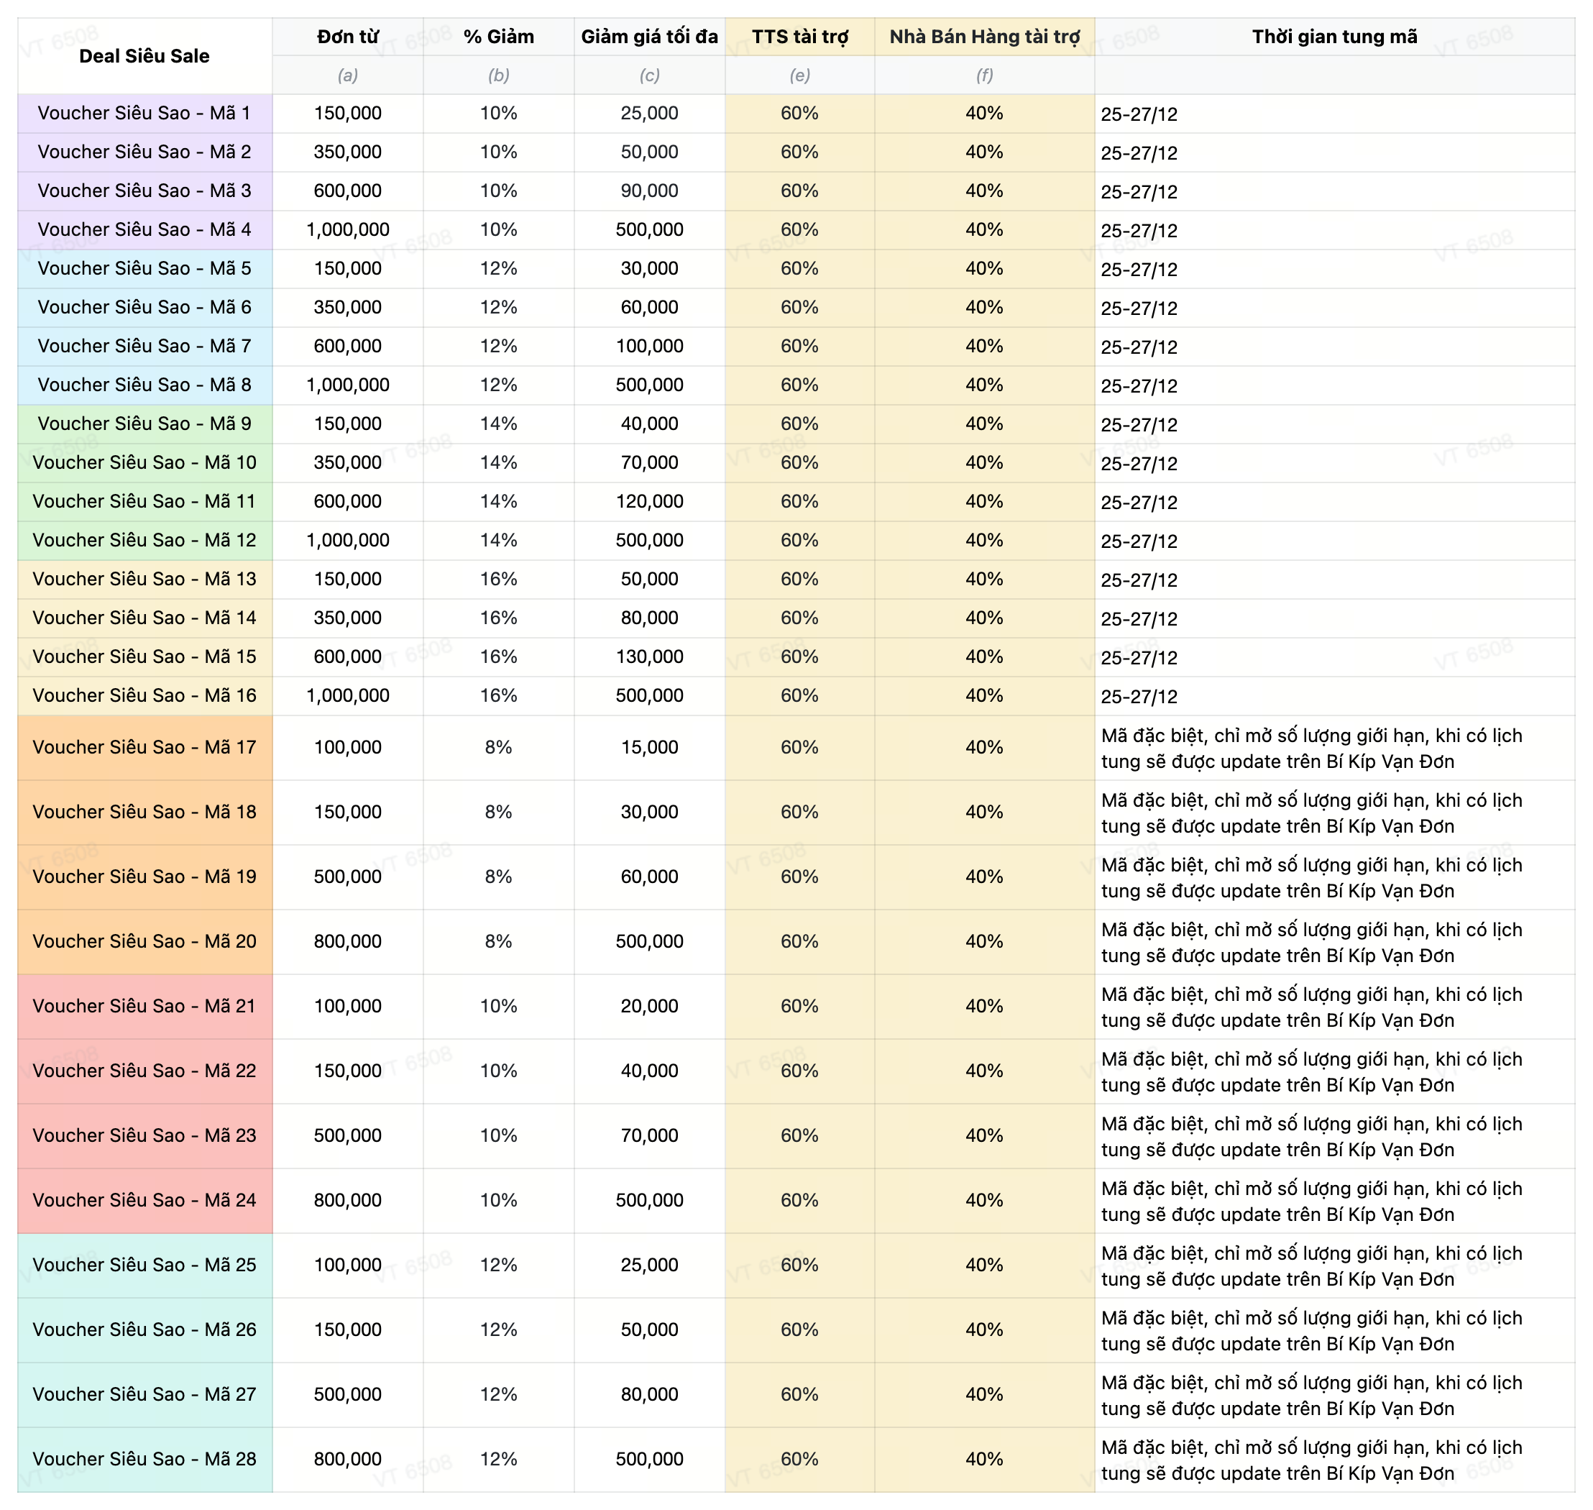Click the TTS tài trợ header cell

click(799, 36)
